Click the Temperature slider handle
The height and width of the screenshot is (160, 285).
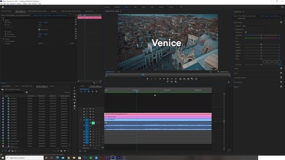click(x=261, y=35)
